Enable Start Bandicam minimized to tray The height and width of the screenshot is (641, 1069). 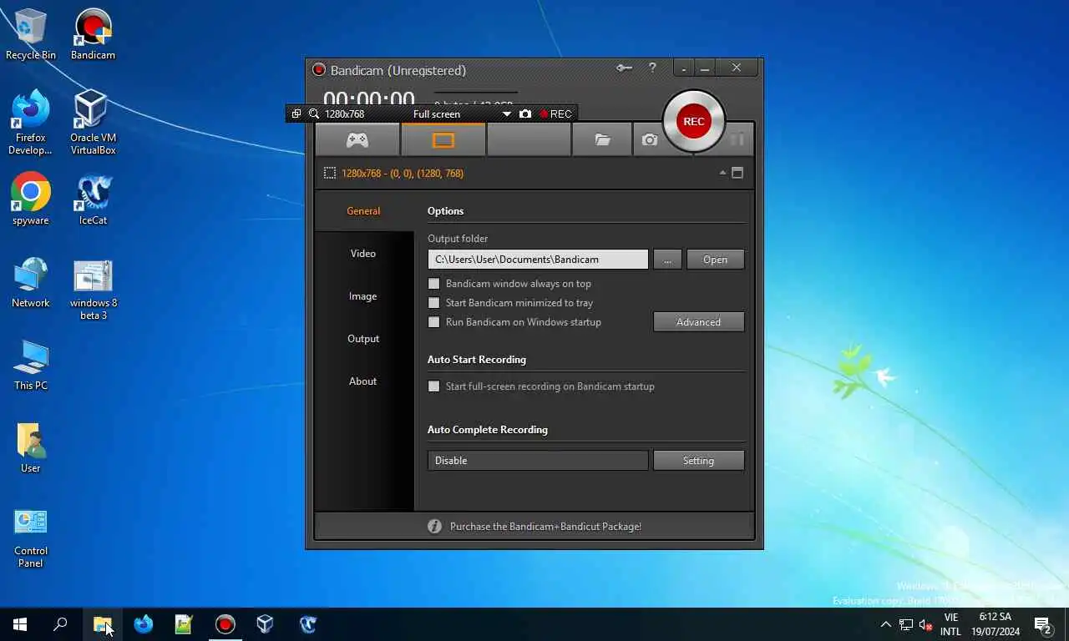pyautogui.click(x=433, y=303)
